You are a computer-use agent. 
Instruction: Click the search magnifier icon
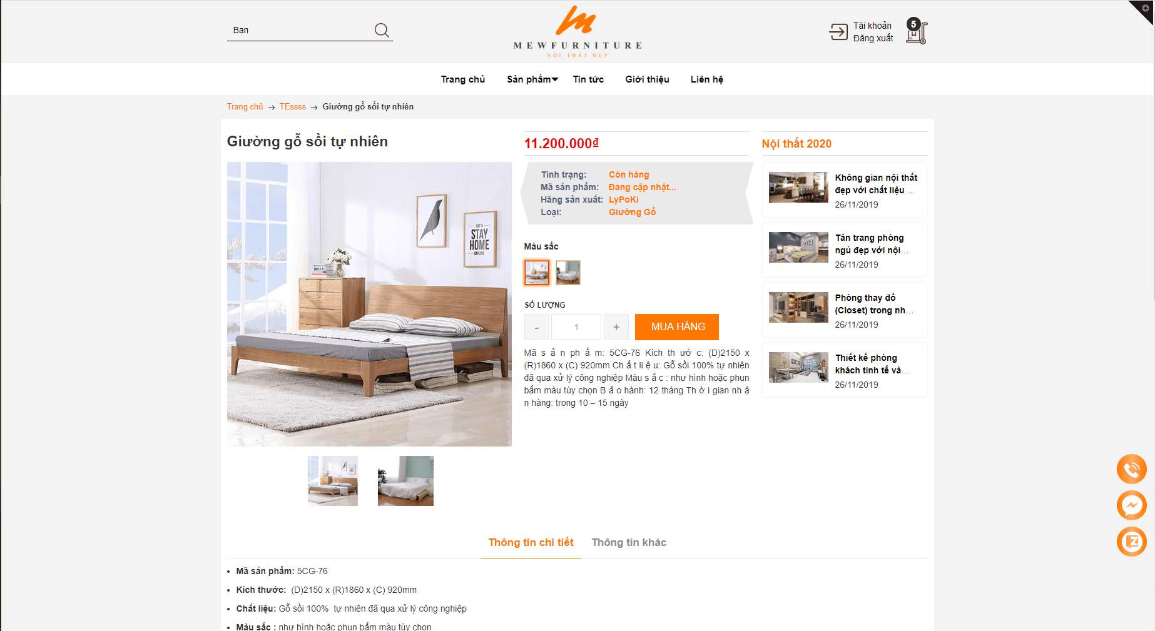coord(382,30)
